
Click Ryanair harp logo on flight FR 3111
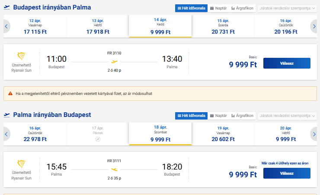tap(22, 164)
